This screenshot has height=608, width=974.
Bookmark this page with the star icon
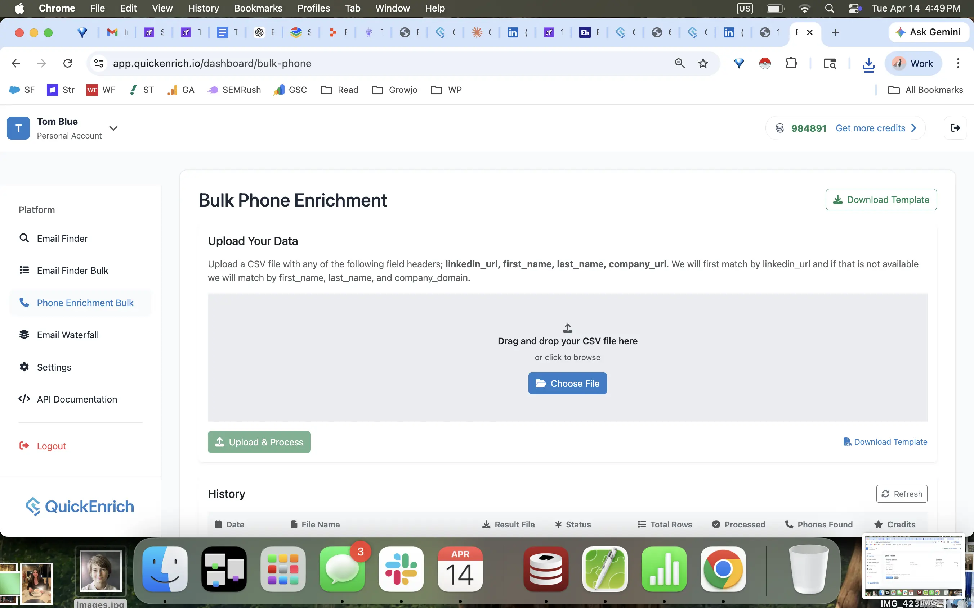703,63
